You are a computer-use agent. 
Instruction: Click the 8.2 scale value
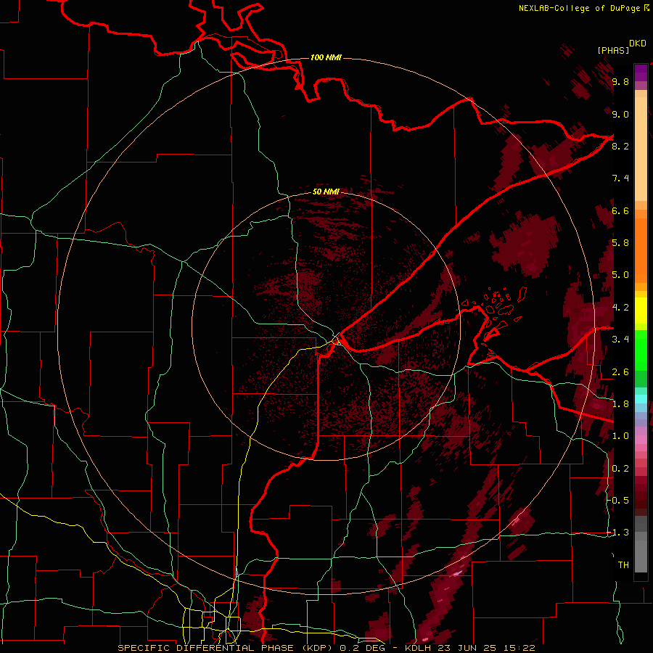tap(620, 146)
